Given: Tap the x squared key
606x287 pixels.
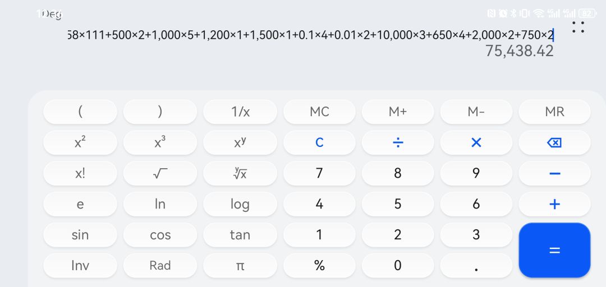Looking at the screenshot, I should [80, 142].
